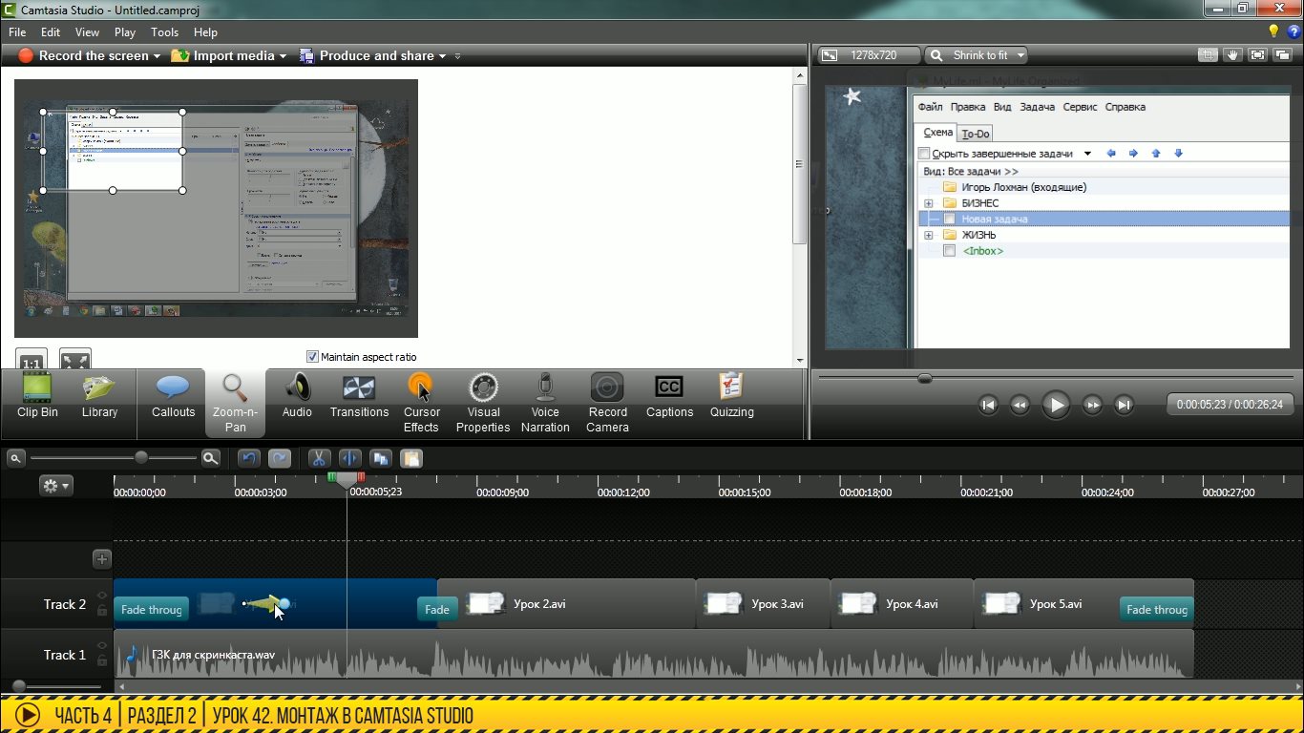Open the File menu

point(17,31)
